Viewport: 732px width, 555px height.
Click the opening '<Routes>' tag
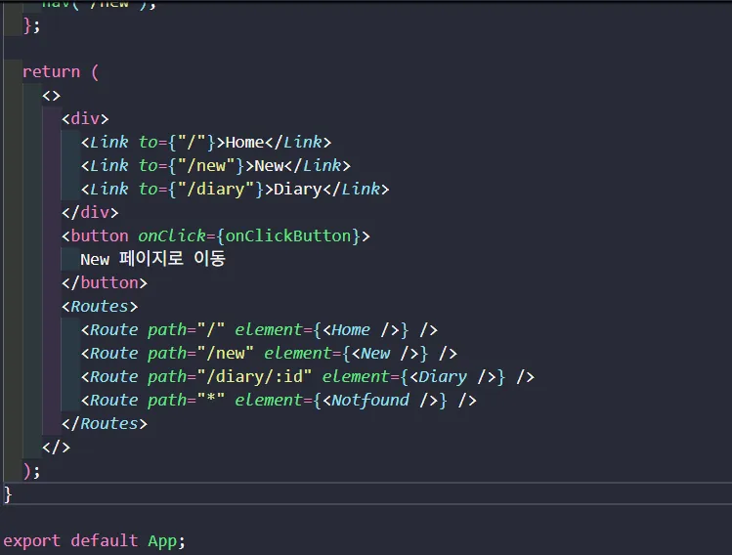click(100, 307)
